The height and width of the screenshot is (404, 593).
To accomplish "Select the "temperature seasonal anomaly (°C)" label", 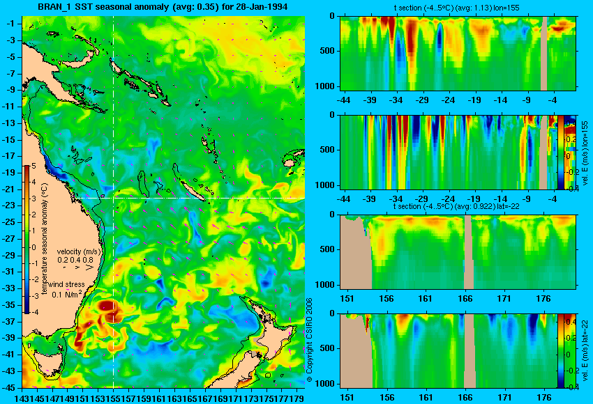I will click(45, 240).
